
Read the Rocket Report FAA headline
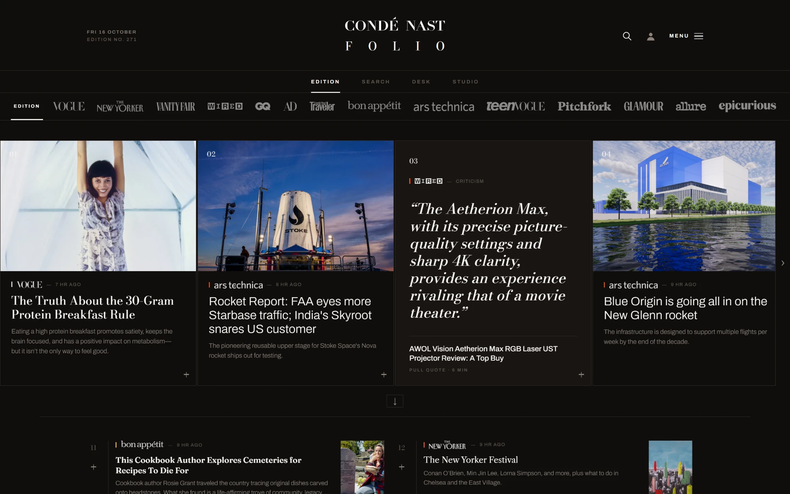tap(290, 315)
